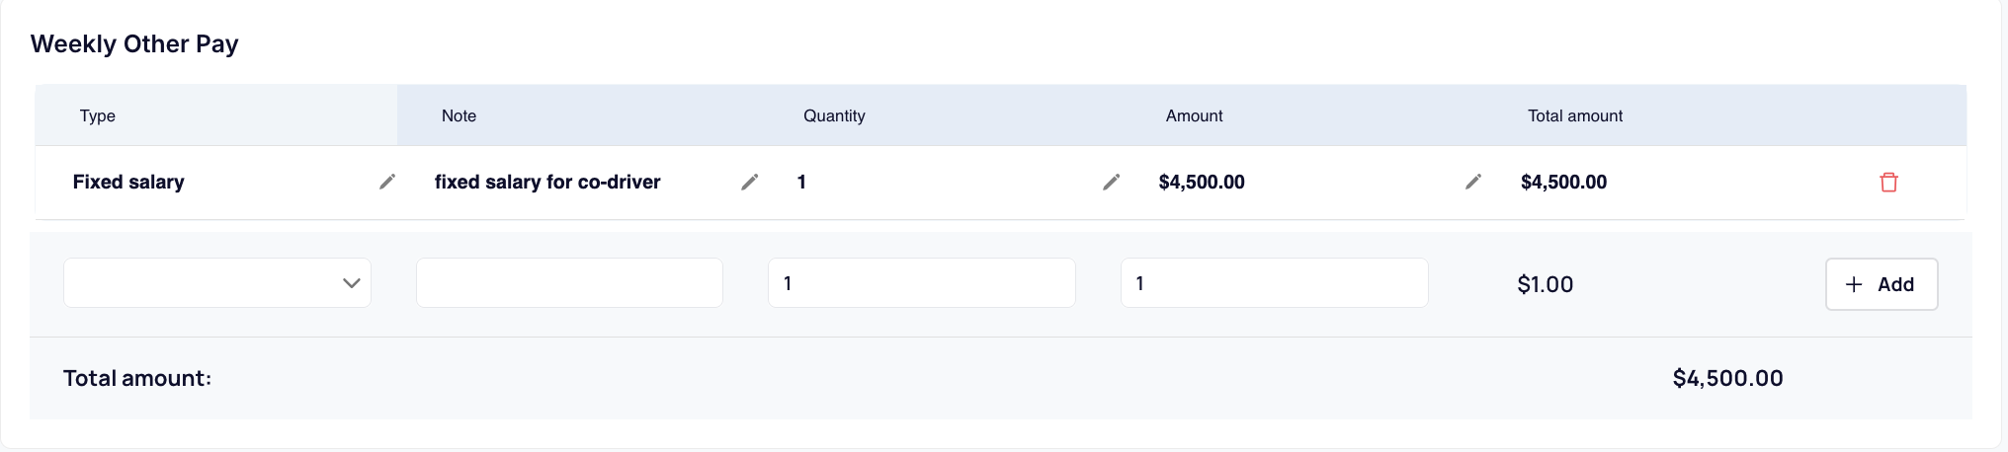Open the pay type dropdown in new row
Image resolution: width=2008 pixels, height=452 pixels.
point(217,283)
